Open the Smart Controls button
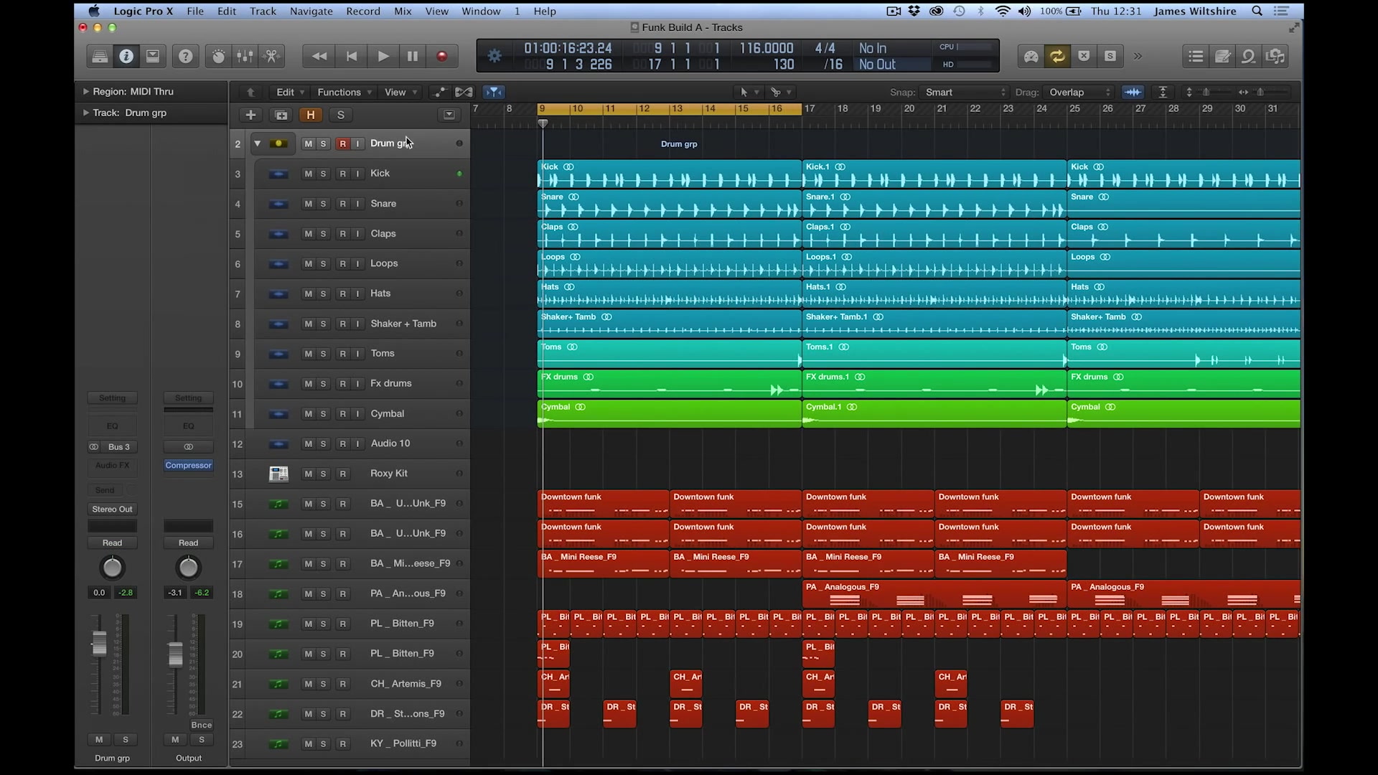Viewport: 1378px width, 775px height. (218, 56)
